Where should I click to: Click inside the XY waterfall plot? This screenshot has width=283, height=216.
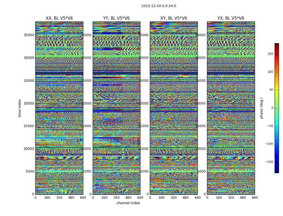174,108
